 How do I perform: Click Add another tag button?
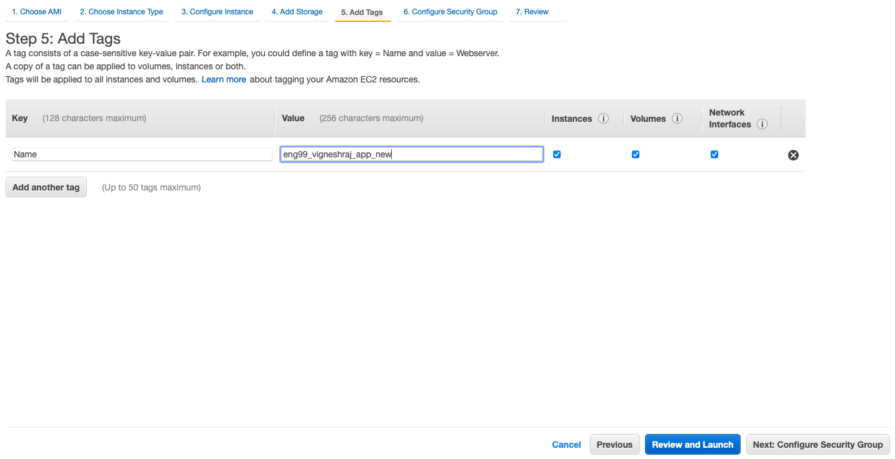click(46, 187)
